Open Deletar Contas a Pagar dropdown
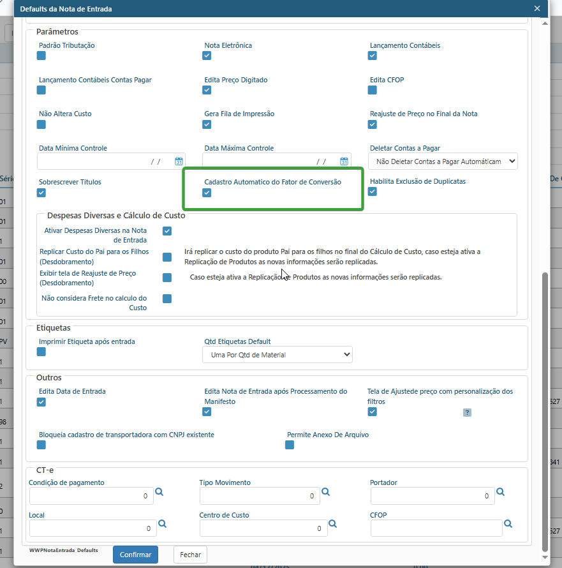The image size is (562, 568). point(444,162)
